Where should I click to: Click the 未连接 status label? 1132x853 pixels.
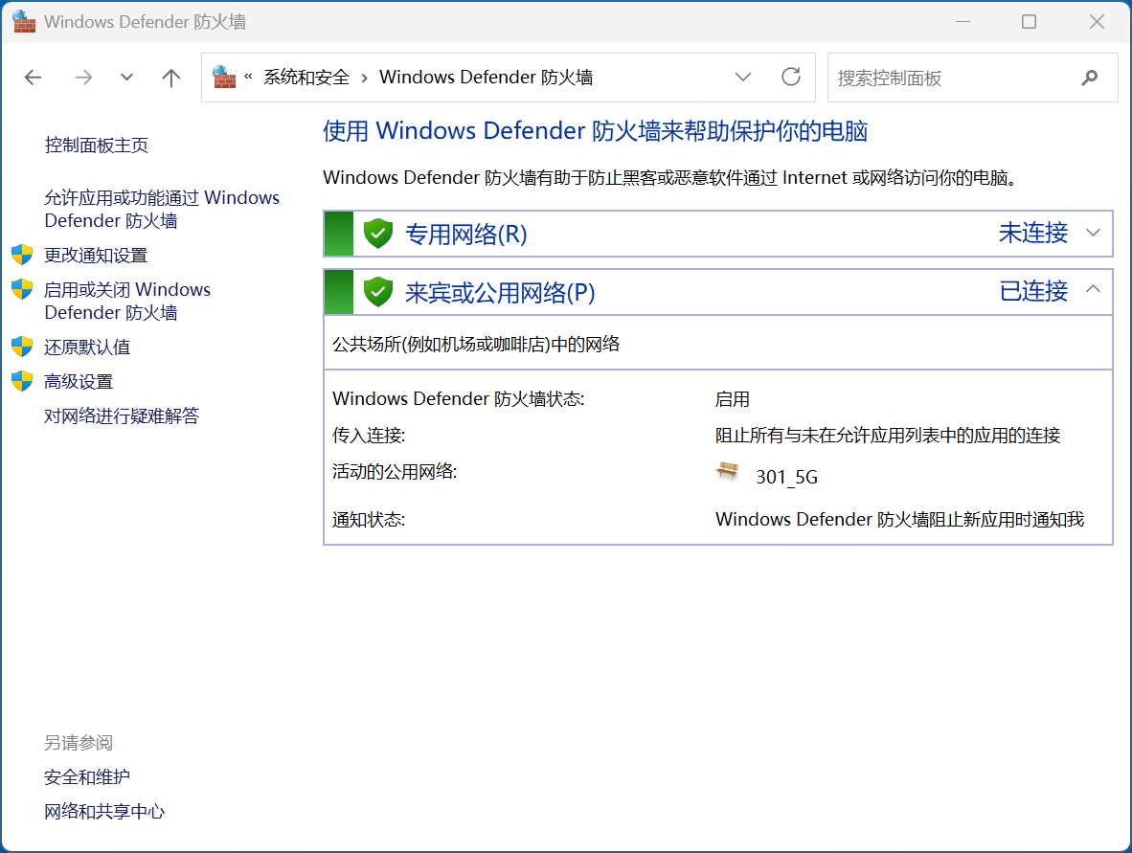(1033, 233)
